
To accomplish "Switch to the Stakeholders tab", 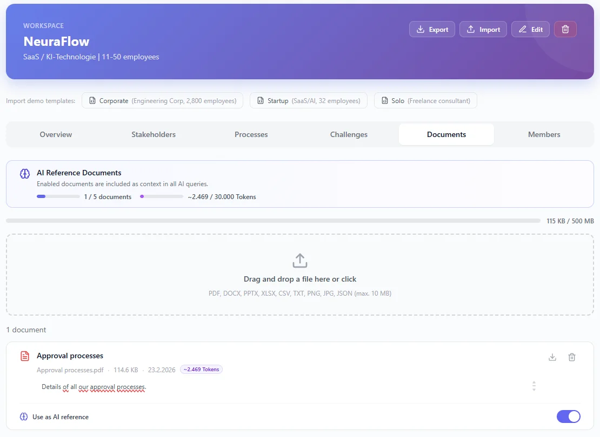I will (x=154, y=134).
